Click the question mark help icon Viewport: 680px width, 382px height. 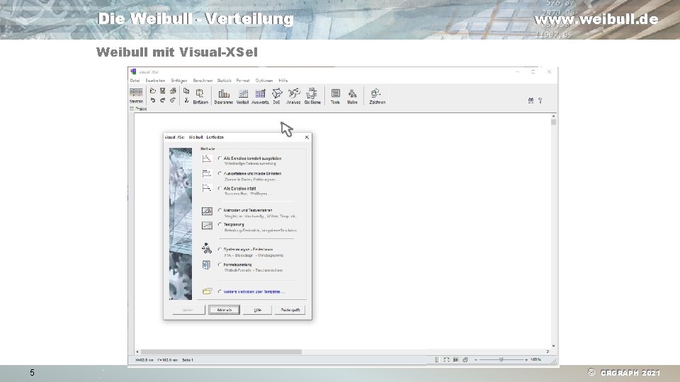[x=540, y=100]
